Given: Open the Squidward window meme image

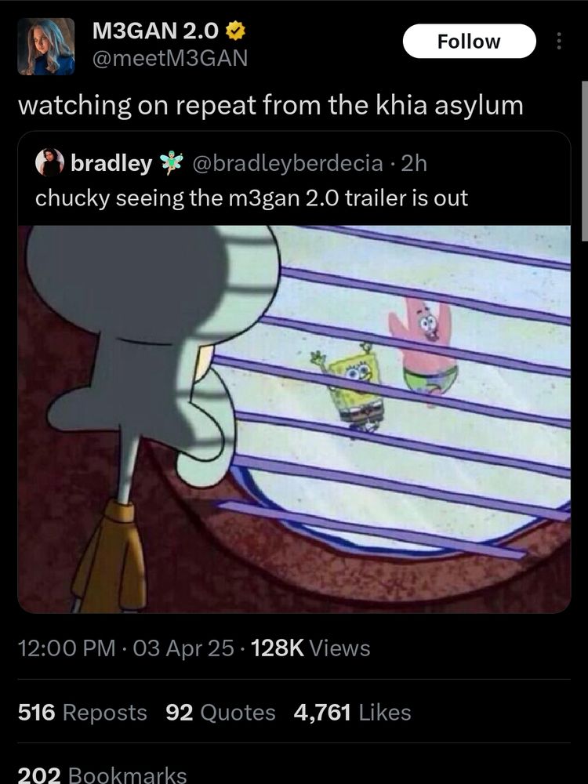Looking at the screenshot, I should click(294, 419).
